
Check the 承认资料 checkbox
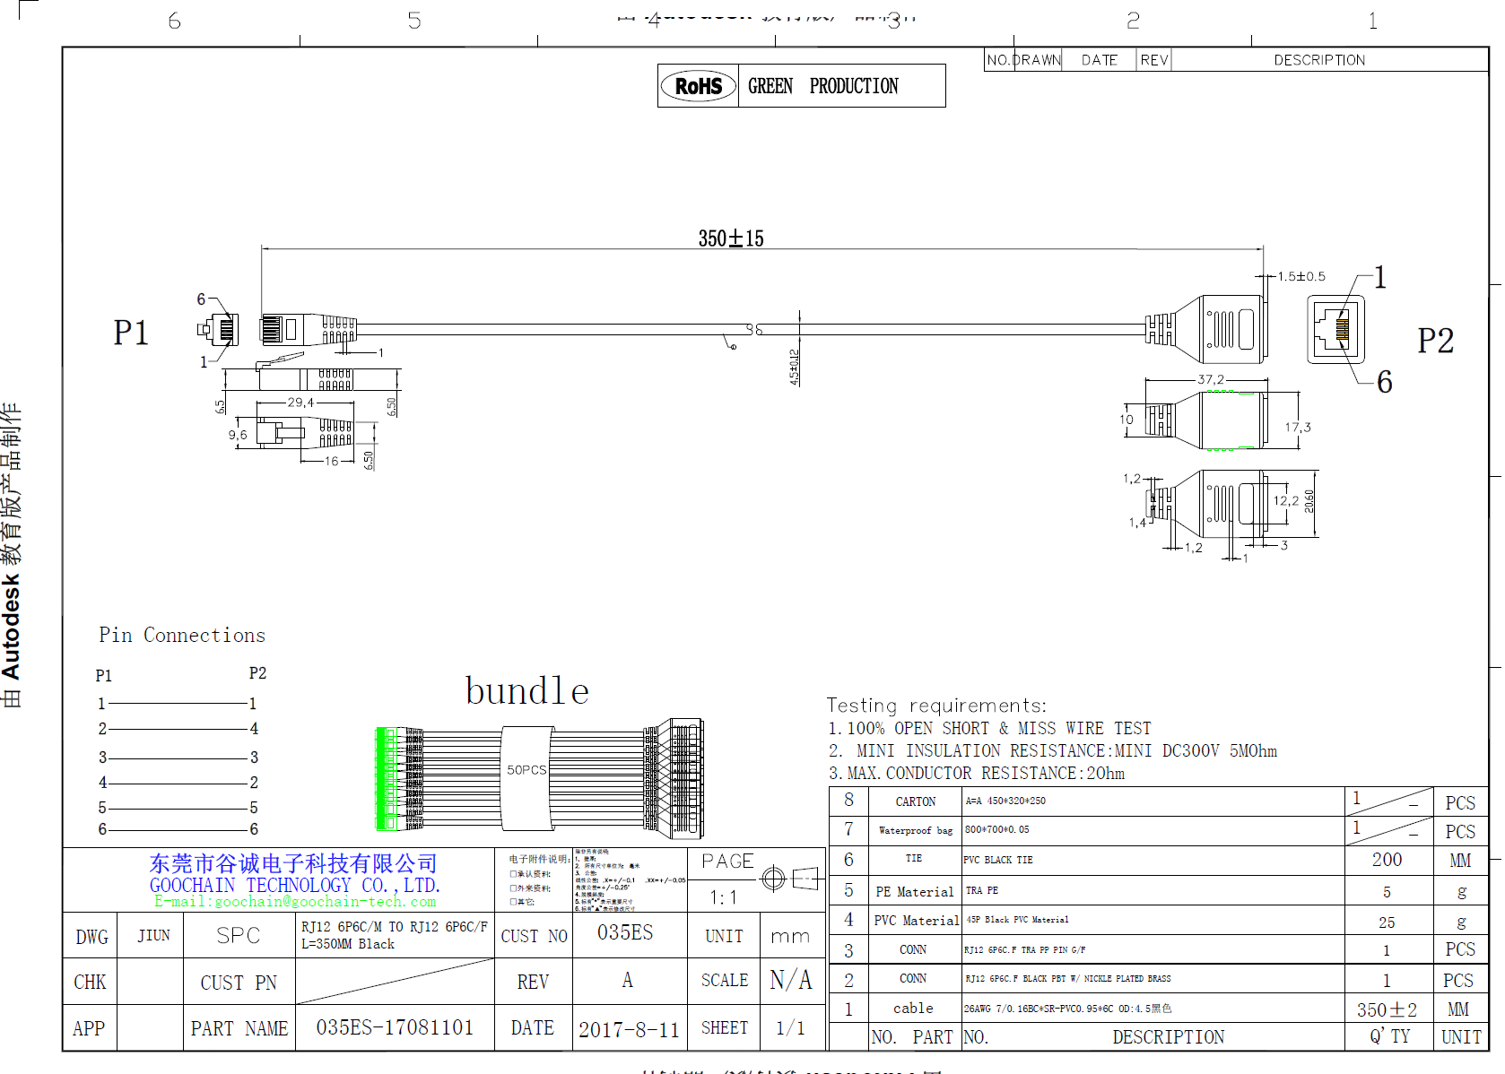(x=513, y=874)
